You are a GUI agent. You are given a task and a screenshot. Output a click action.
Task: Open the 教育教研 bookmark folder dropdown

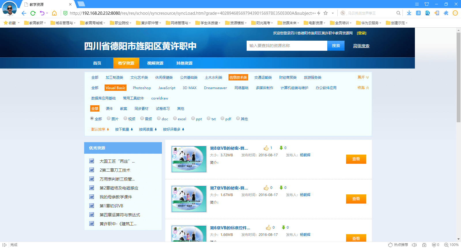(x=36, y=23)
